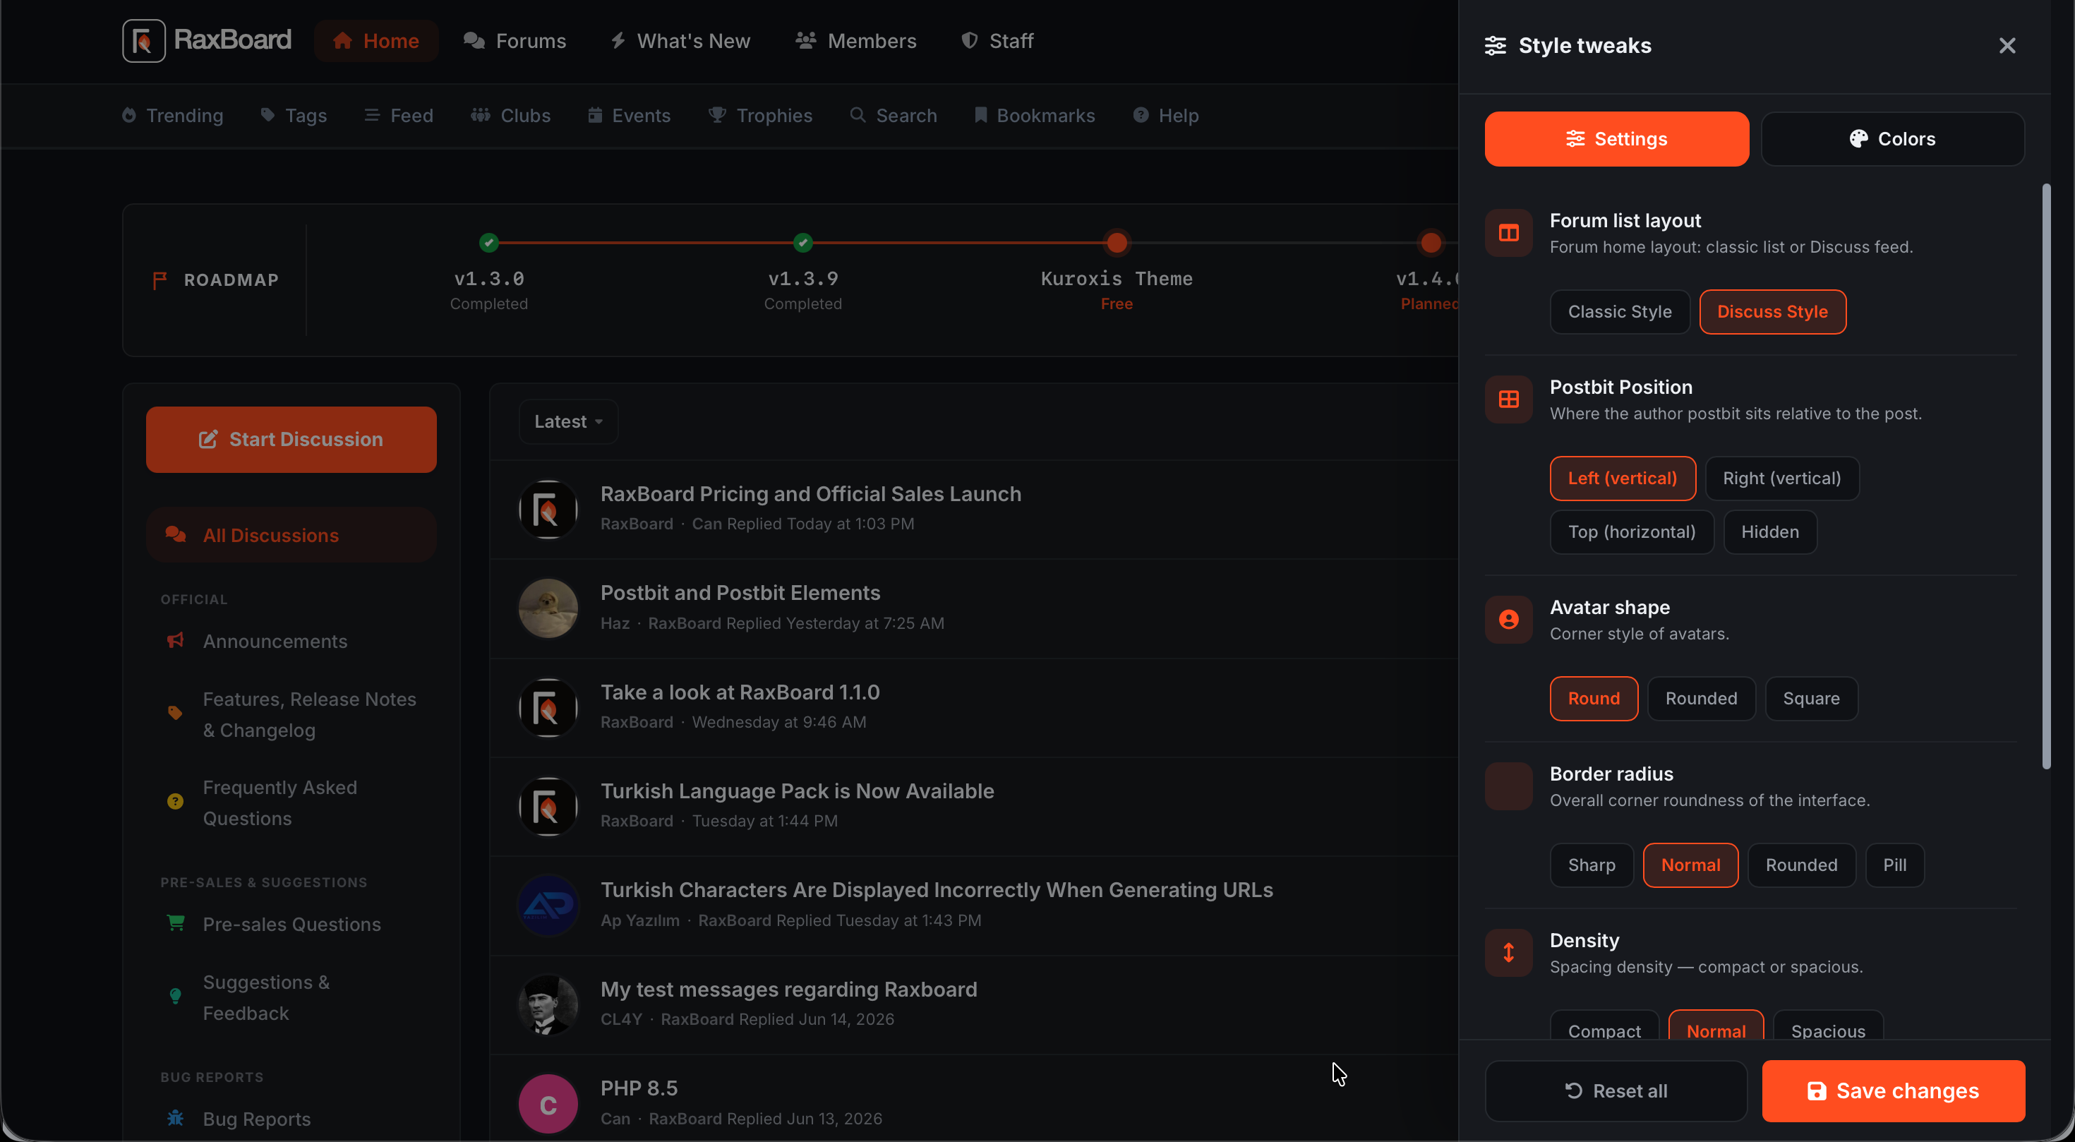The height and width of the screenshot is (1142, 2075).
Task: Open the Feed link
Action: (x=399, y=115)
